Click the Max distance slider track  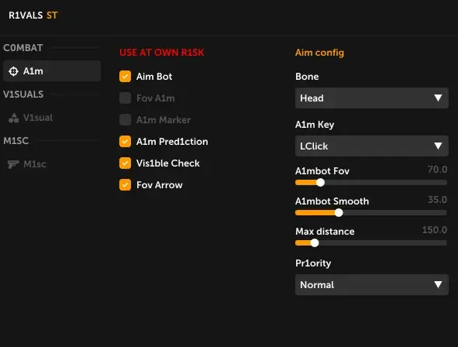[371, 242]
